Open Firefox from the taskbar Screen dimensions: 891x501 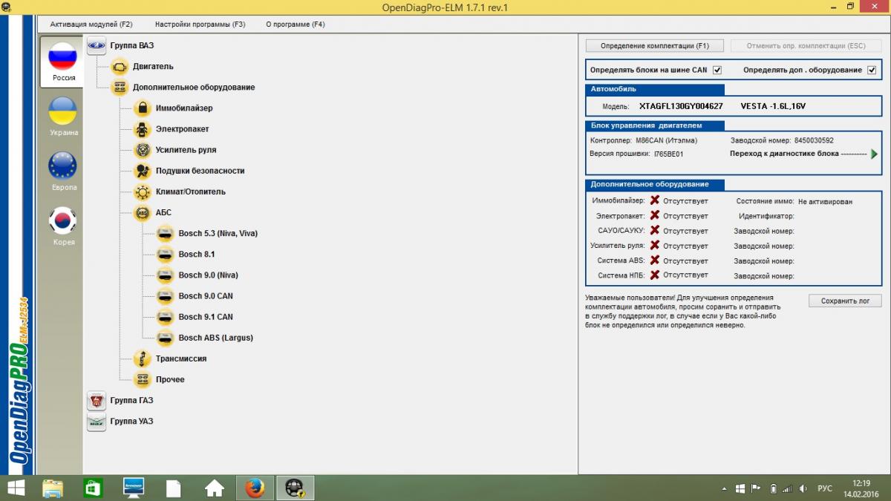coord(255,488)
